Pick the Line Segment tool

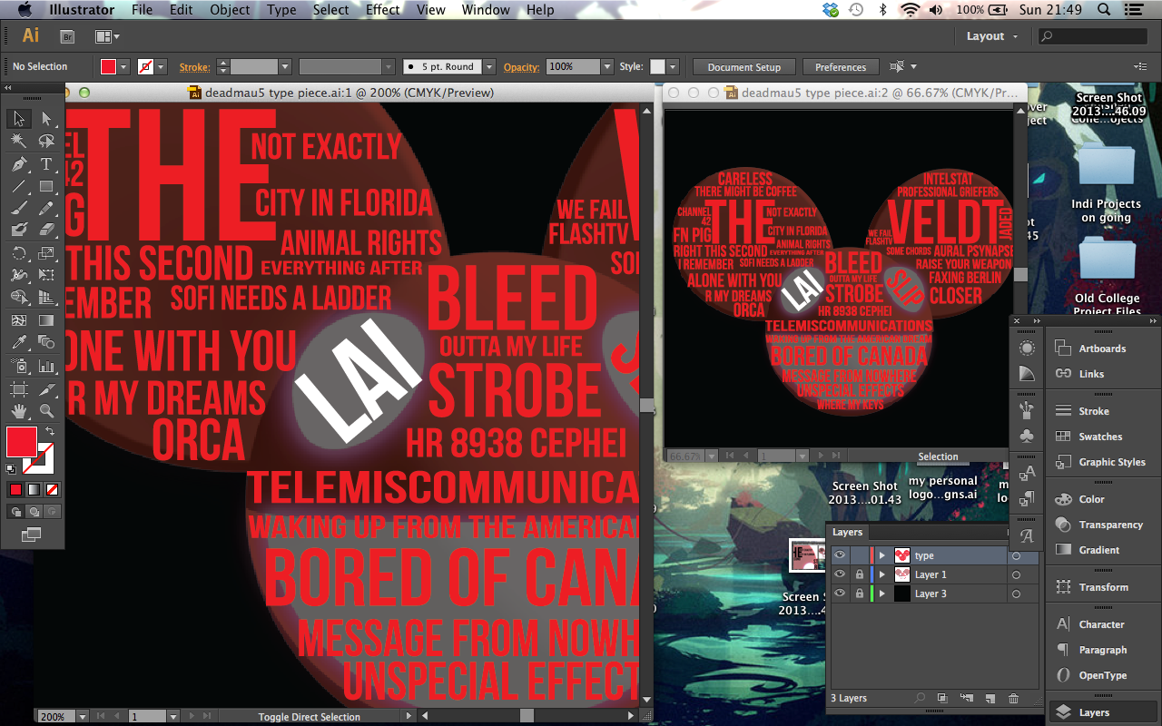coord(19,186)
